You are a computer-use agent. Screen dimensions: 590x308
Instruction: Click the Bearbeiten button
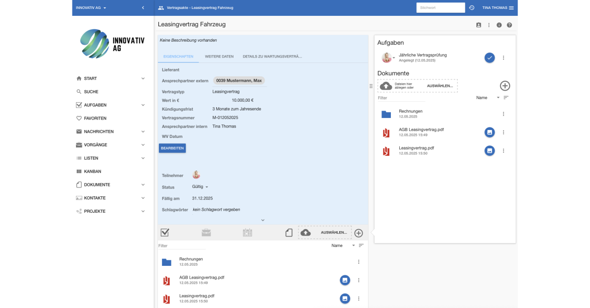[x=172, y=148]
